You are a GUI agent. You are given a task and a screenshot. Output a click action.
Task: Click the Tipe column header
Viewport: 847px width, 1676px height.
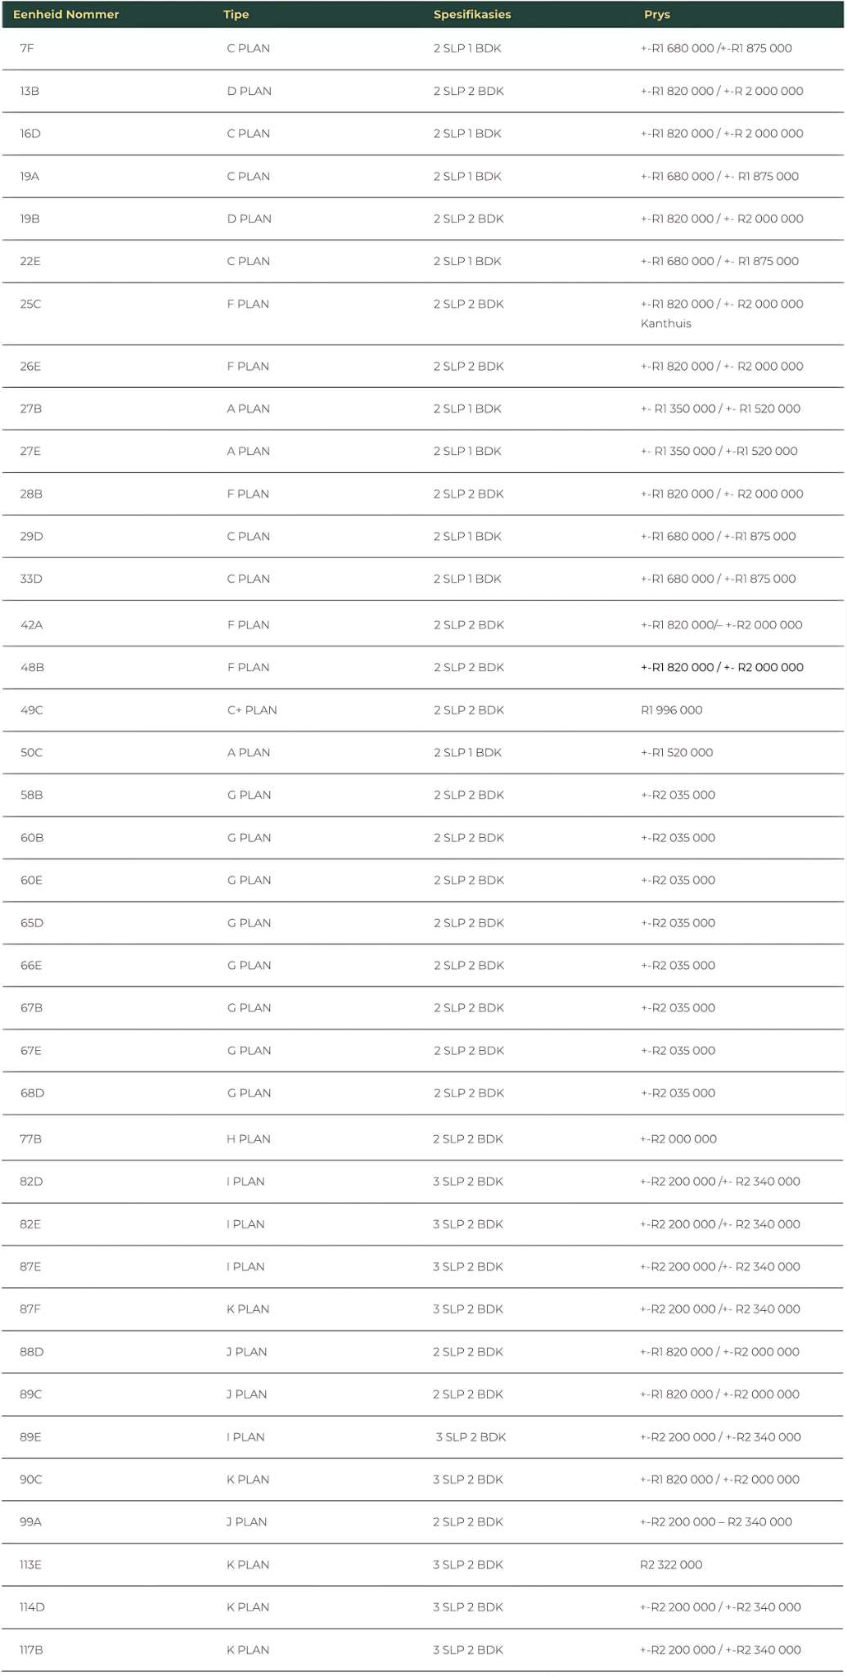click(x=237, y=15)
